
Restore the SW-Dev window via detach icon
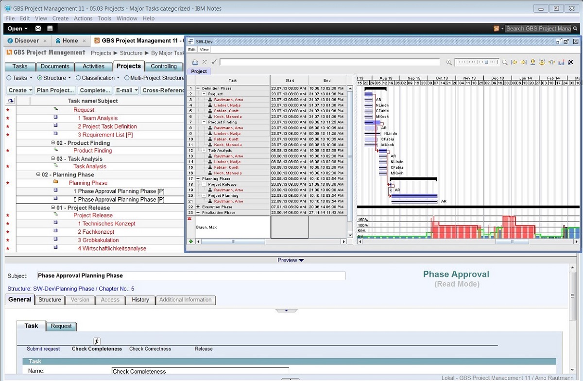point(566,42)
